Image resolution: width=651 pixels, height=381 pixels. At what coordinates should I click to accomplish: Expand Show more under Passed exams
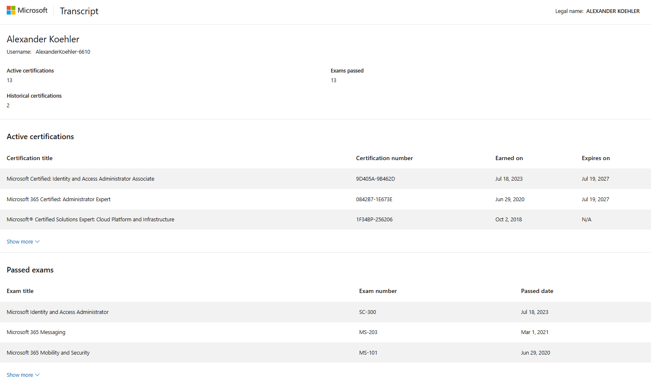point(20,375)
